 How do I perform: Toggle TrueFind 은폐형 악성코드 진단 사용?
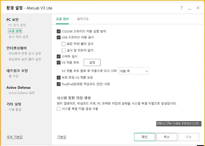coord(59,84)
